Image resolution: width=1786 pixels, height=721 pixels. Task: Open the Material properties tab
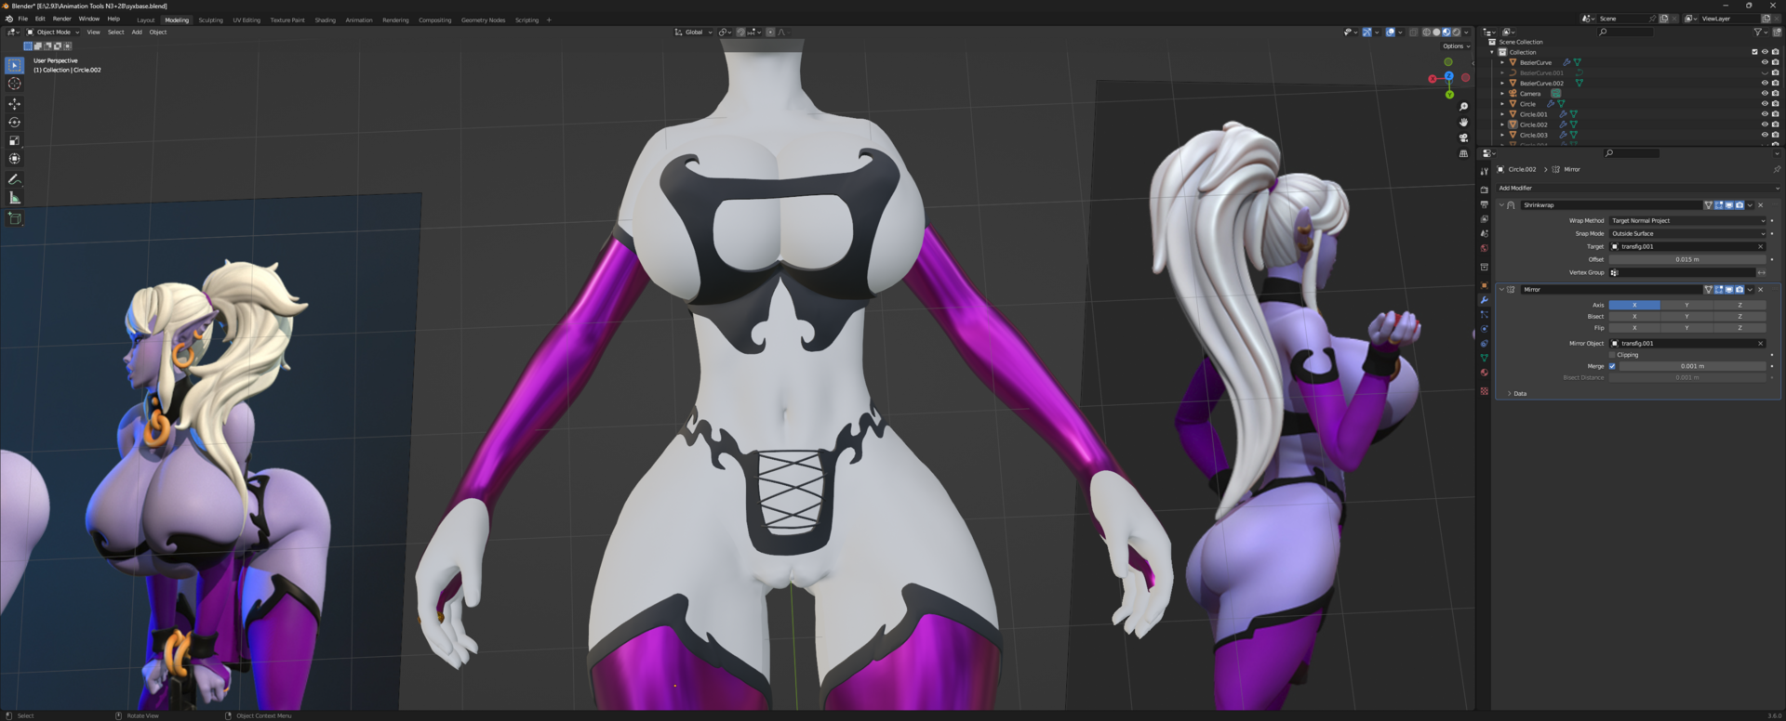click(1485, 373)
